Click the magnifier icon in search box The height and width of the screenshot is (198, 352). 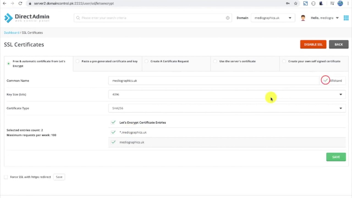[x=78, y=18]
